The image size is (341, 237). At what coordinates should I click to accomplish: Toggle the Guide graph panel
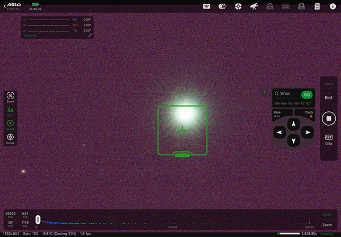point(10,125)
